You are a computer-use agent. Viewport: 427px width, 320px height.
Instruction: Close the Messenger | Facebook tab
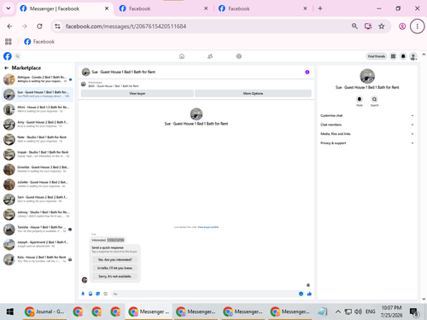click(107, 9)
